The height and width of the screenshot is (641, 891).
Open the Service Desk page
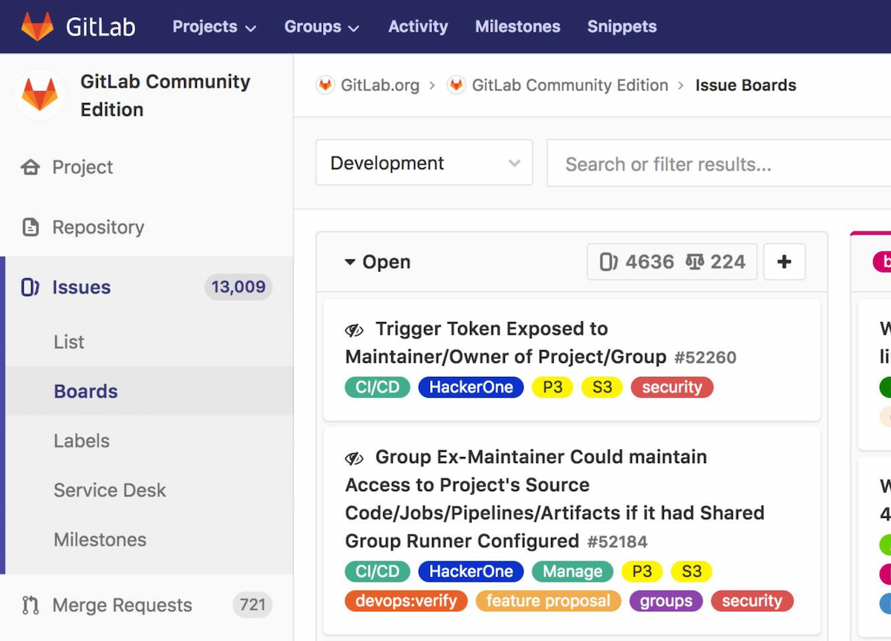[x=109, y=490]
